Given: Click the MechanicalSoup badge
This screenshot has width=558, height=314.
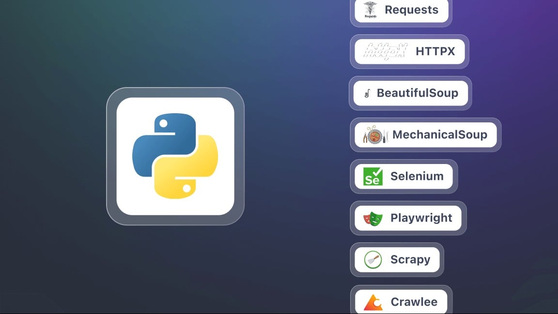Looking at the screenshot, I should pyautogui.click(x=425, y=135).
